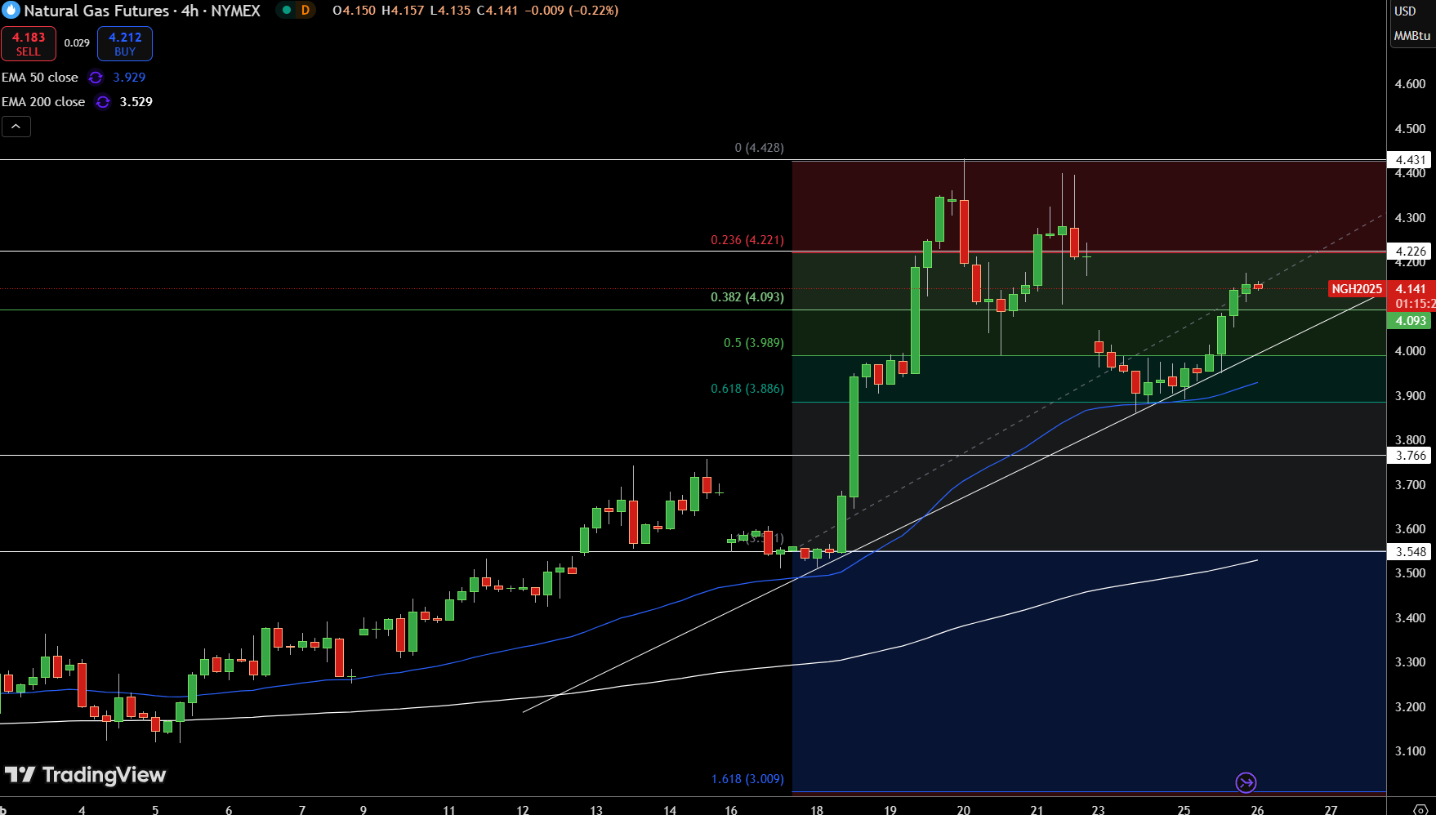Click the orange D delayed-data badge
Image resolution: width=1436 pixels, height=815 pixels.
click(305, 11)
